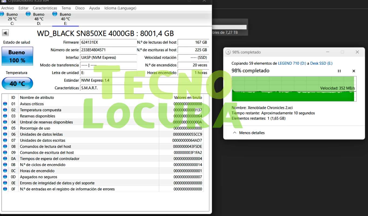Click raw value 00000000064AD7
Viewport: 368px width, 216px height.
click(187, 140)
